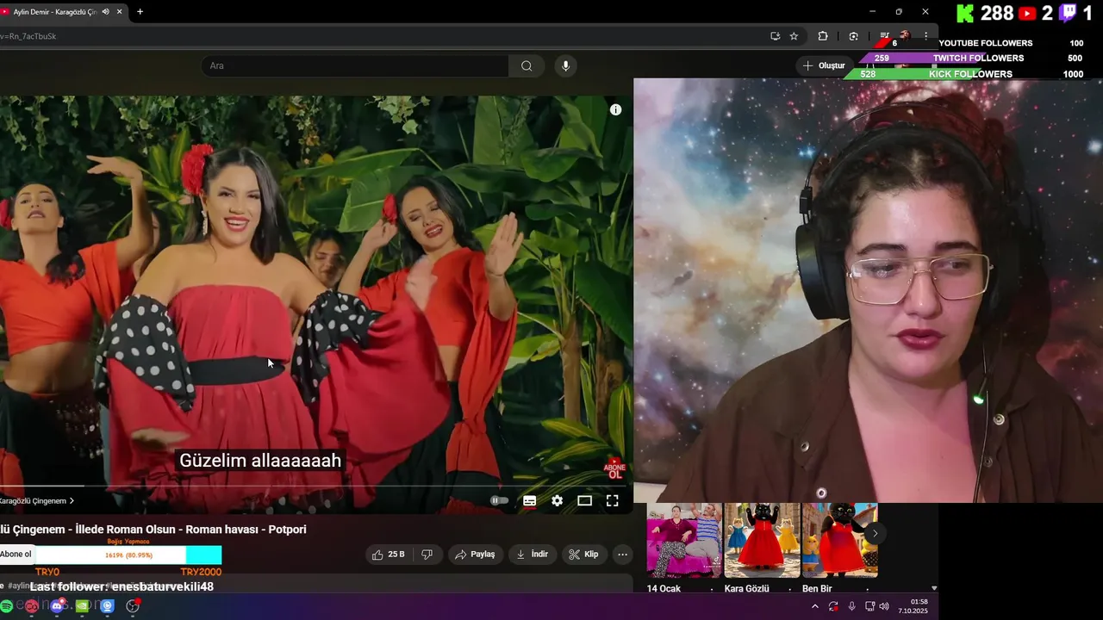Open the more actions three-dot menu
1103x620 pixels.
pyautogui.click(x=622, y=555)
